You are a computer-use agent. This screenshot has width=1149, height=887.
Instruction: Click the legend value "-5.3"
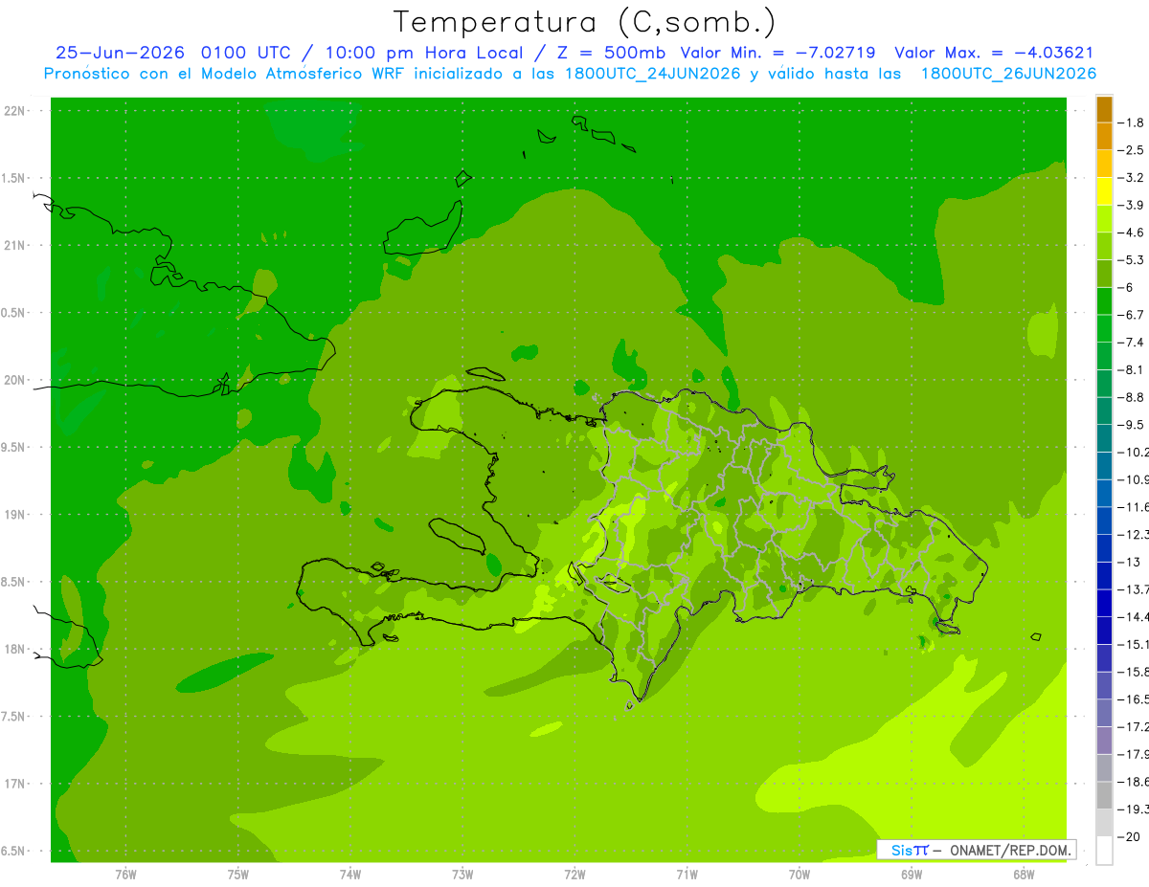[x=1131, y=260]
